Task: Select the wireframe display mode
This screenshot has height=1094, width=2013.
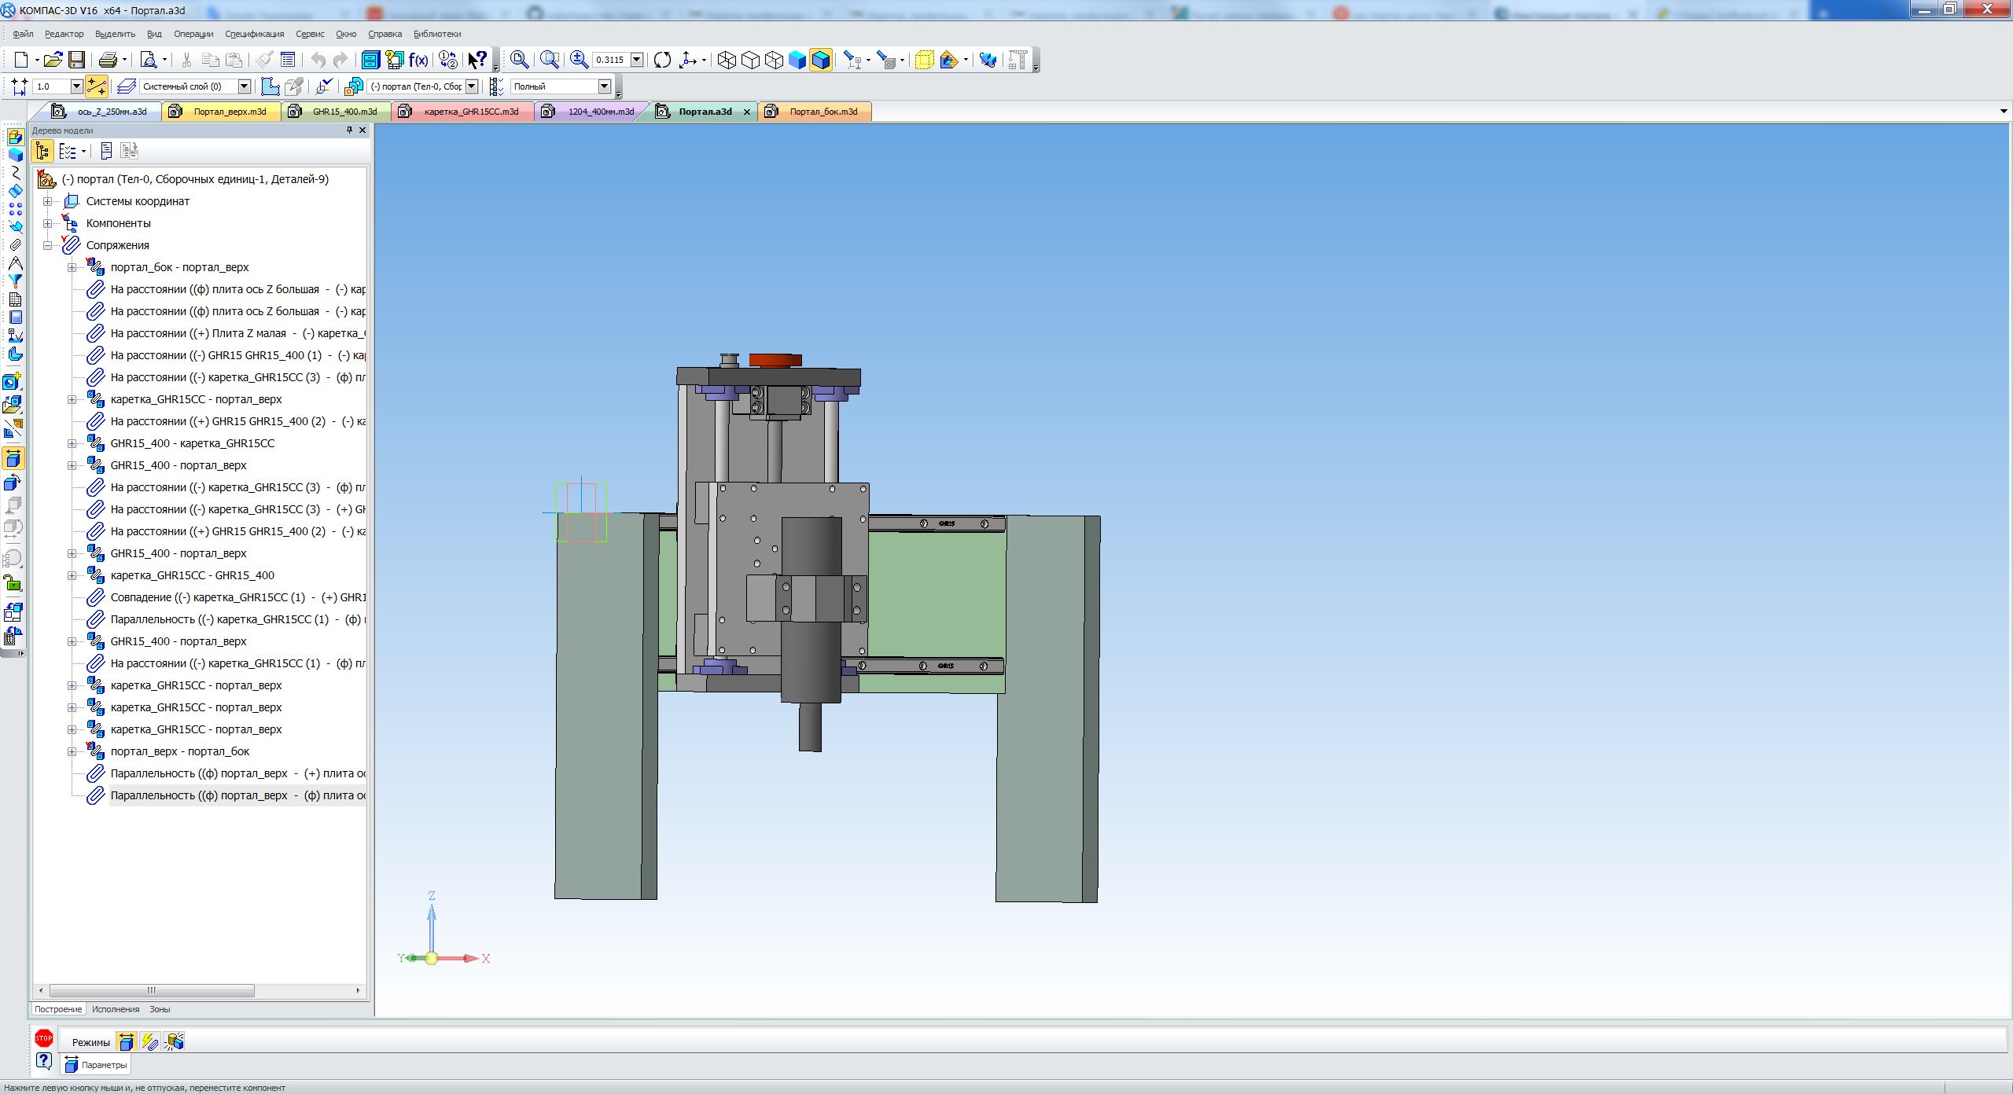Action: [x=727, y=60]
